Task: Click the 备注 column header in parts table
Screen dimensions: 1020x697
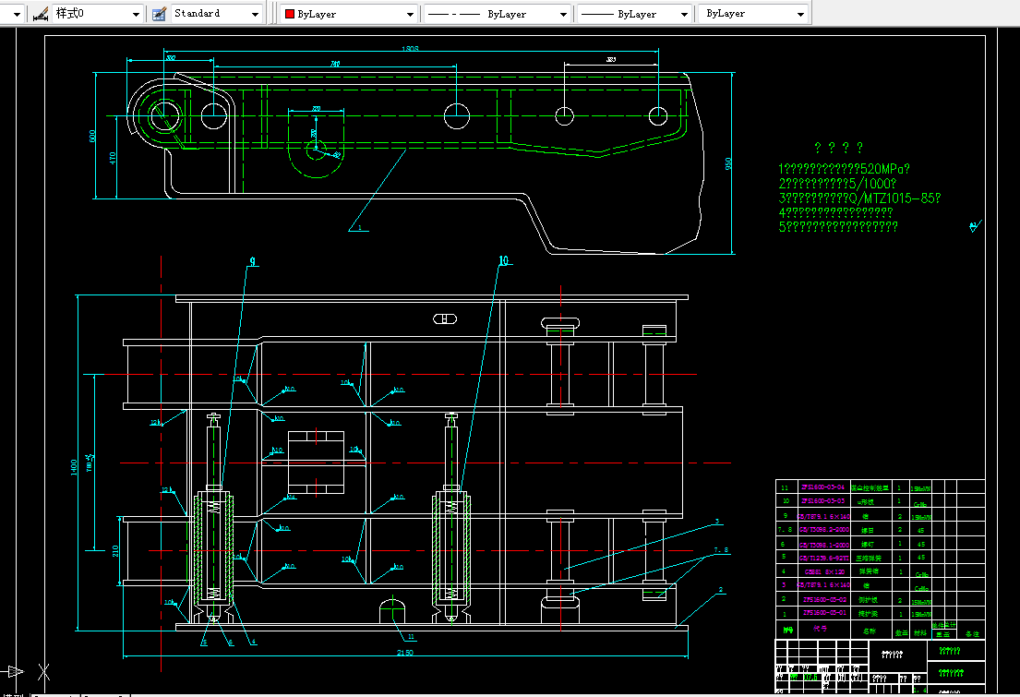Action: (972, 634)
